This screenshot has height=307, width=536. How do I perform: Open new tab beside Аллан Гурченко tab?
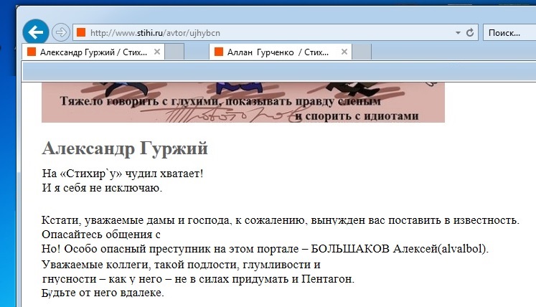click(362, 52)
